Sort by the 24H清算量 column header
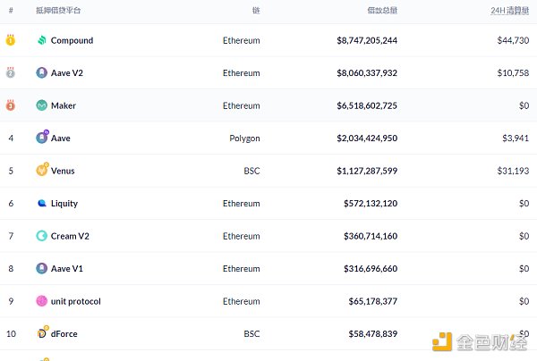The image size is (537, 361). [x=510, y=10]
